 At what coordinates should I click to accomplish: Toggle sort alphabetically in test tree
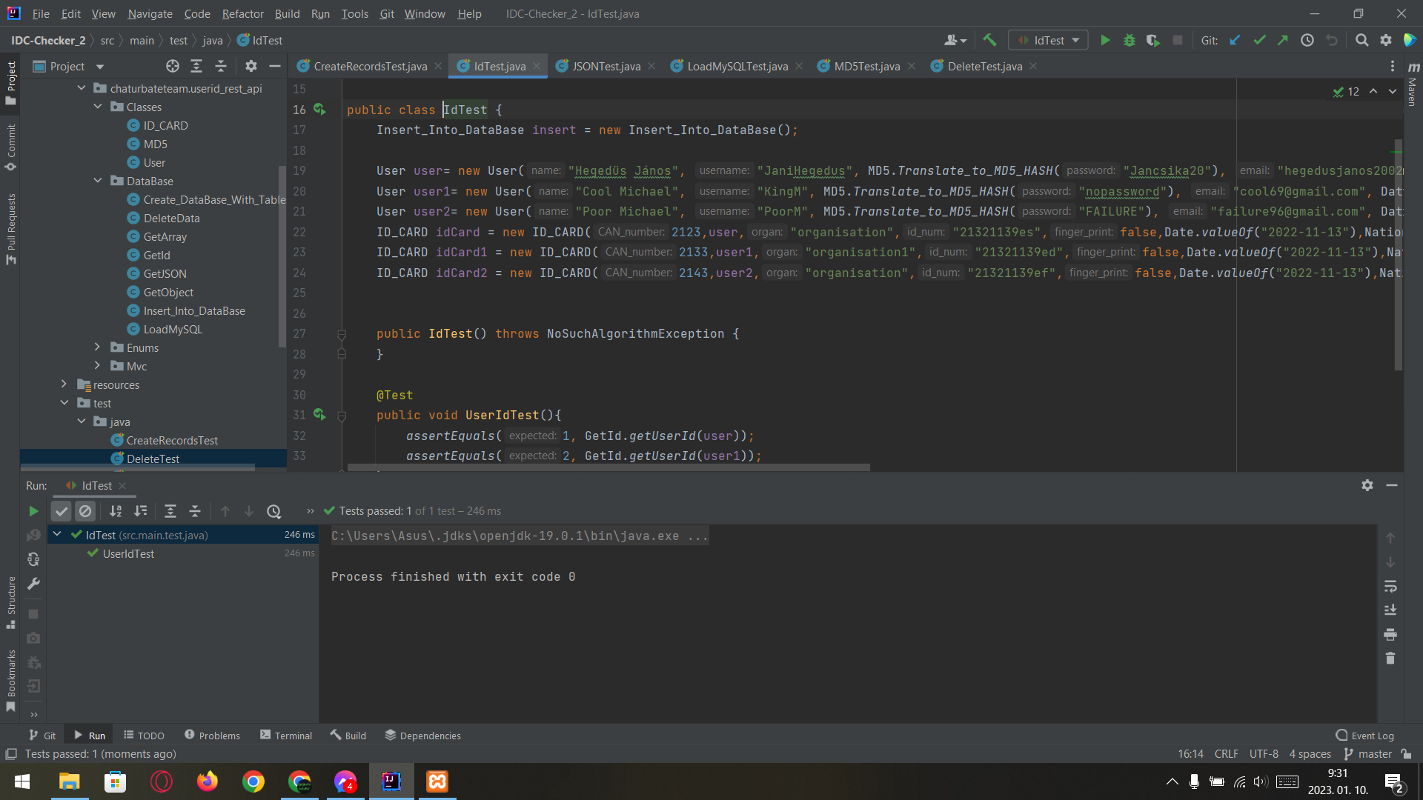116,511
